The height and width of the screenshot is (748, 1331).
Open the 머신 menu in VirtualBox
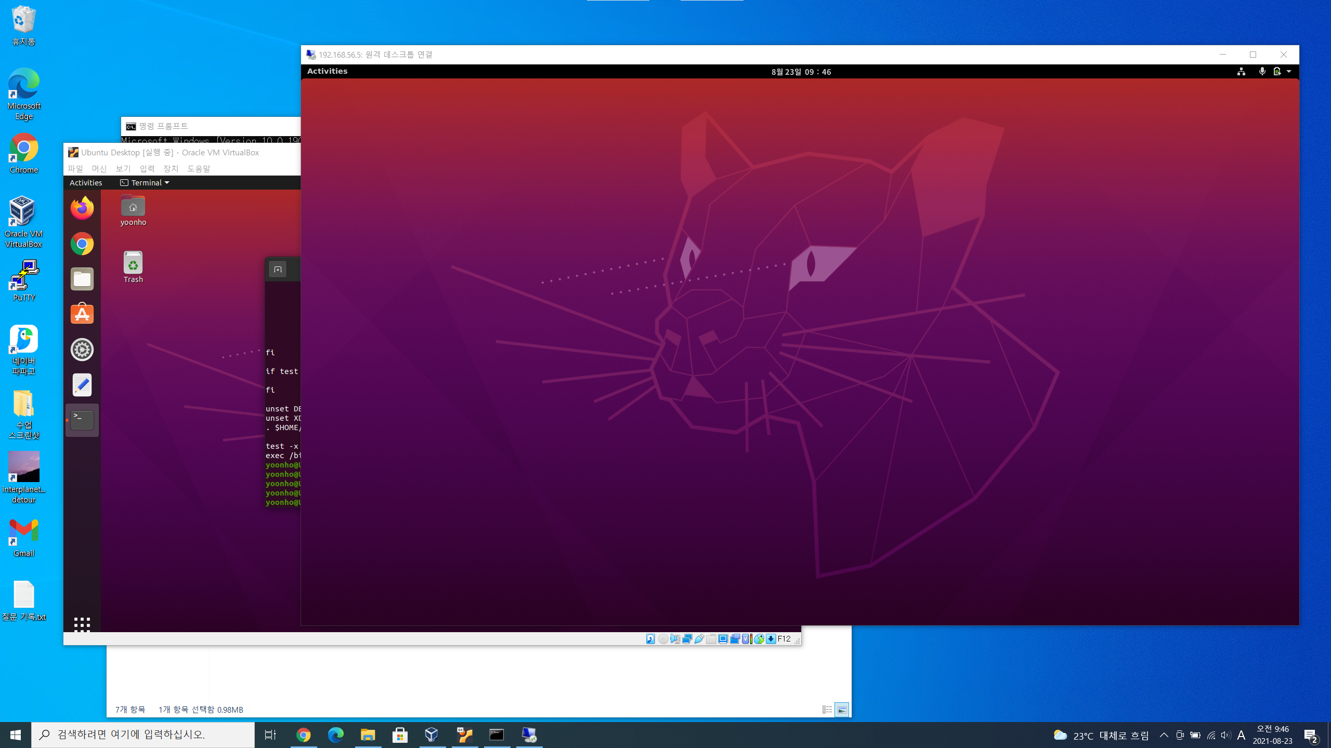[x=99, y=168]
